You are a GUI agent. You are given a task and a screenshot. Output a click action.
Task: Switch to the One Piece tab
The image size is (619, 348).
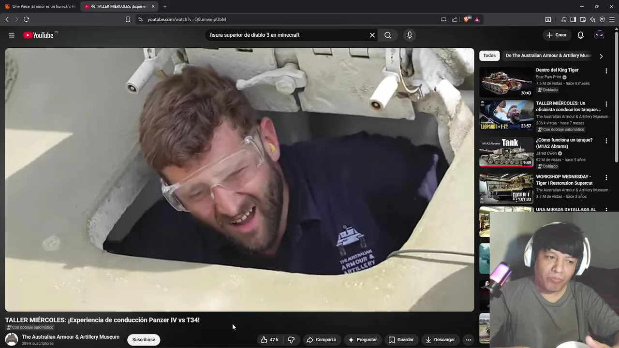point(40,6)
